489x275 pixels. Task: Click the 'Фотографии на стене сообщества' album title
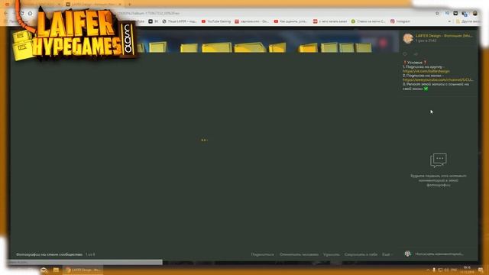pos(49,254)
